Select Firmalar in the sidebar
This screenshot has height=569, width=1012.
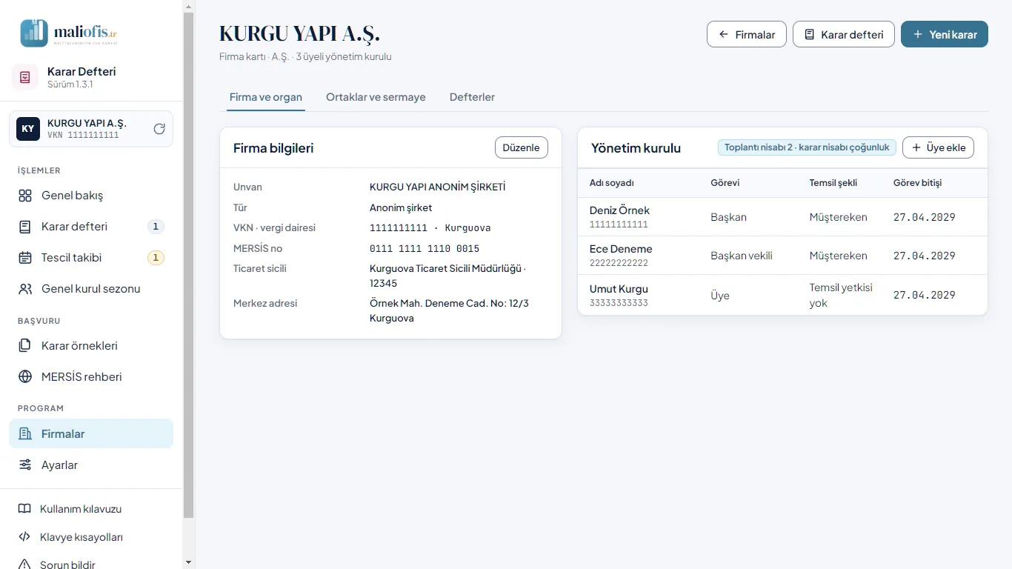click(91, 434)
